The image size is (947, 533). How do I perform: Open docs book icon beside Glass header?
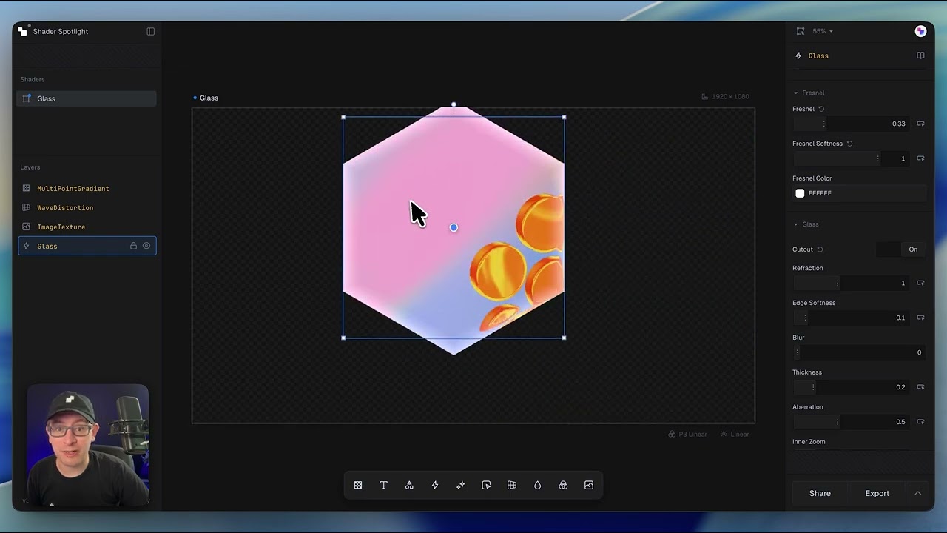920,56
